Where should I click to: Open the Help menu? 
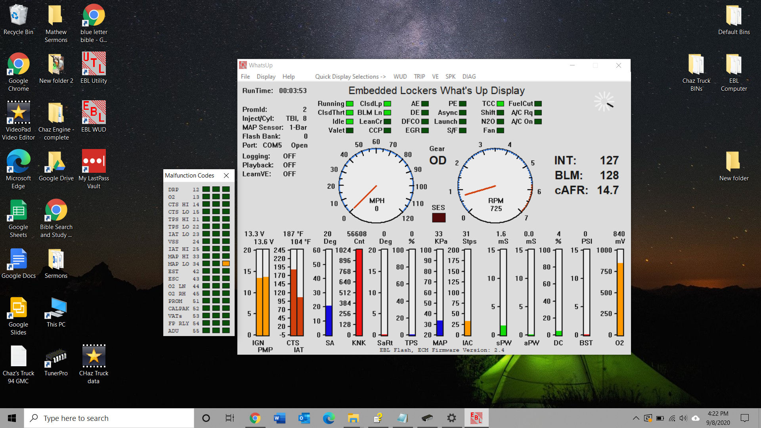pyautogui.click(x=288, y=76)
